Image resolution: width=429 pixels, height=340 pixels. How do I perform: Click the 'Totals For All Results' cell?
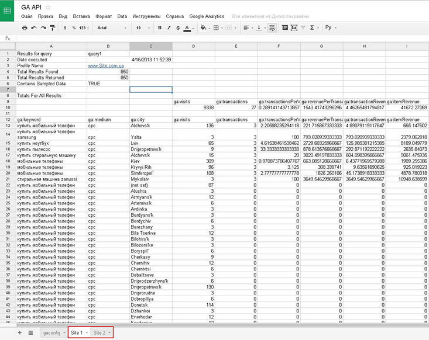pyautogui.click(x=51, y=96)
